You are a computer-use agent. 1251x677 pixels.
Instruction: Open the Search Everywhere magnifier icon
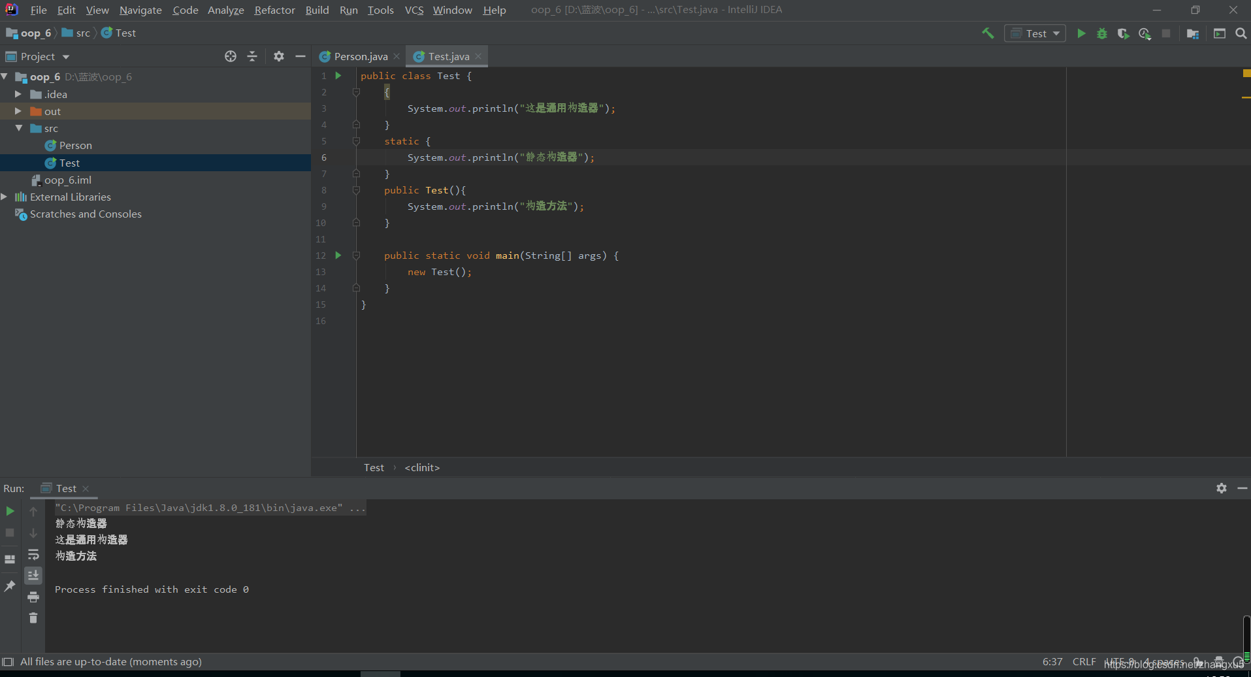click(x=1241, y=33)
